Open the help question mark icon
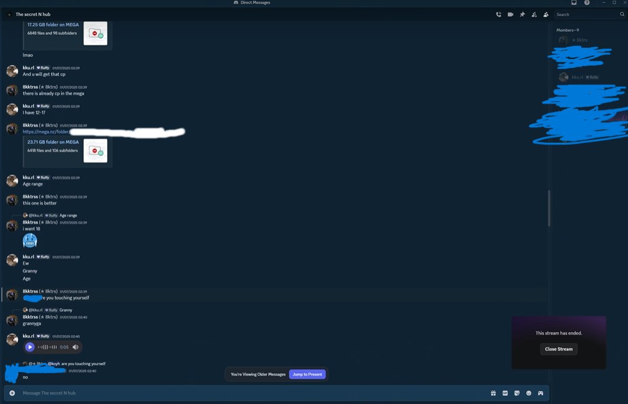Screen dimensions: 628x404 587,3
